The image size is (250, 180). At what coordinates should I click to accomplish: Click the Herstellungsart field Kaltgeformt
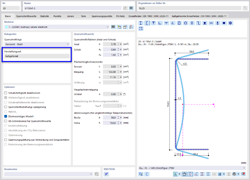coord(37,56)
